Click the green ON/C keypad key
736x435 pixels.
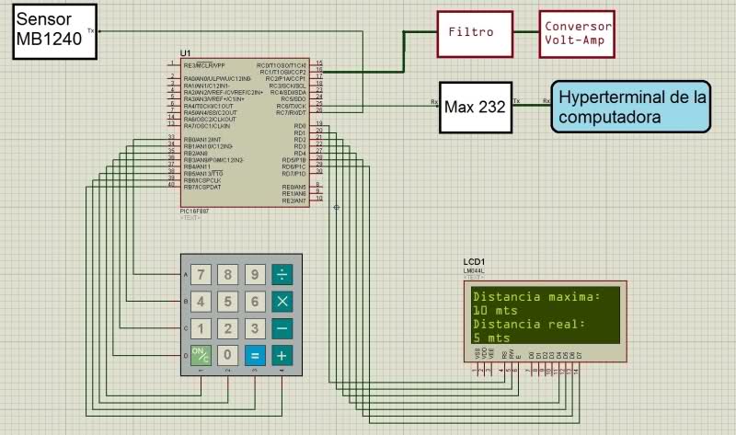[201, 355]
